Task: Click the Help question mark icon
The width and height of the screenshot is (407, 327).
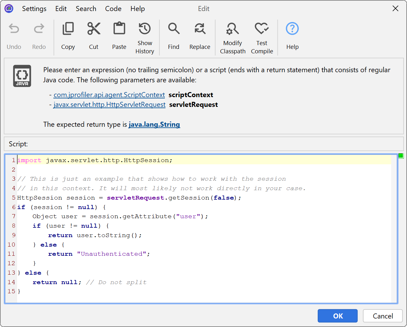Action: pyautogui.click(x=292, y=29)
